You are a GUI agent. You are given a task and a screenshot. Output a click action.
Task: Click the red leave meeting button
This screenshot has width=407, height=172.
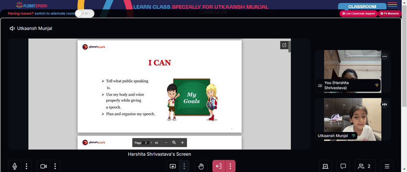(219, 166)
